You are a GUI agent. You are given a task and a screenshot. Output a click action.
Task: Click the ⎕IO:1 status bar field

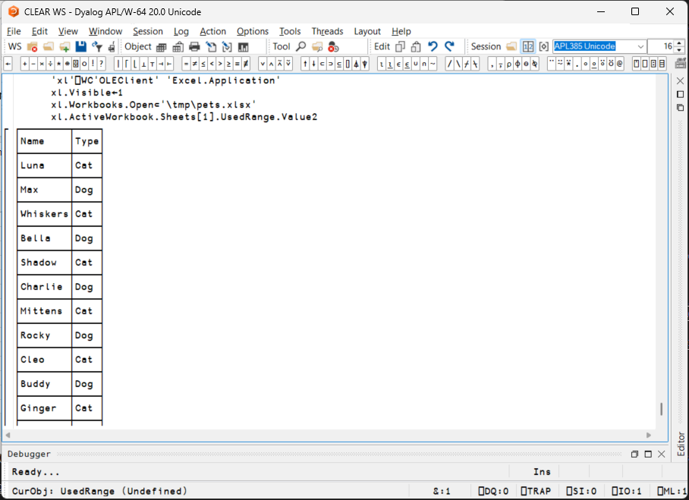click(x=627, y=491)
